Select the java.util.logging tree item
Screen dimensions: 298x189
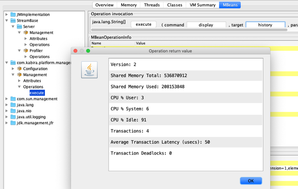point(31,117)
